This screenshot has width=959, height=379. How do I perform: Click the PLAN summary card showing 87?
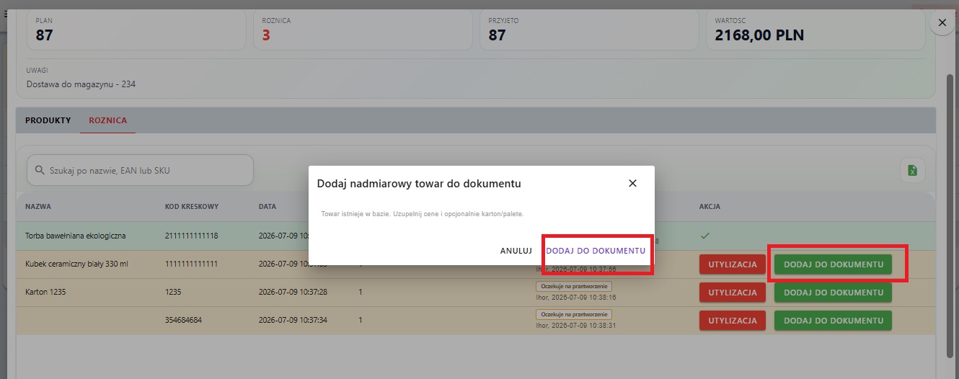pyautogui.click(x=136, y=30)
